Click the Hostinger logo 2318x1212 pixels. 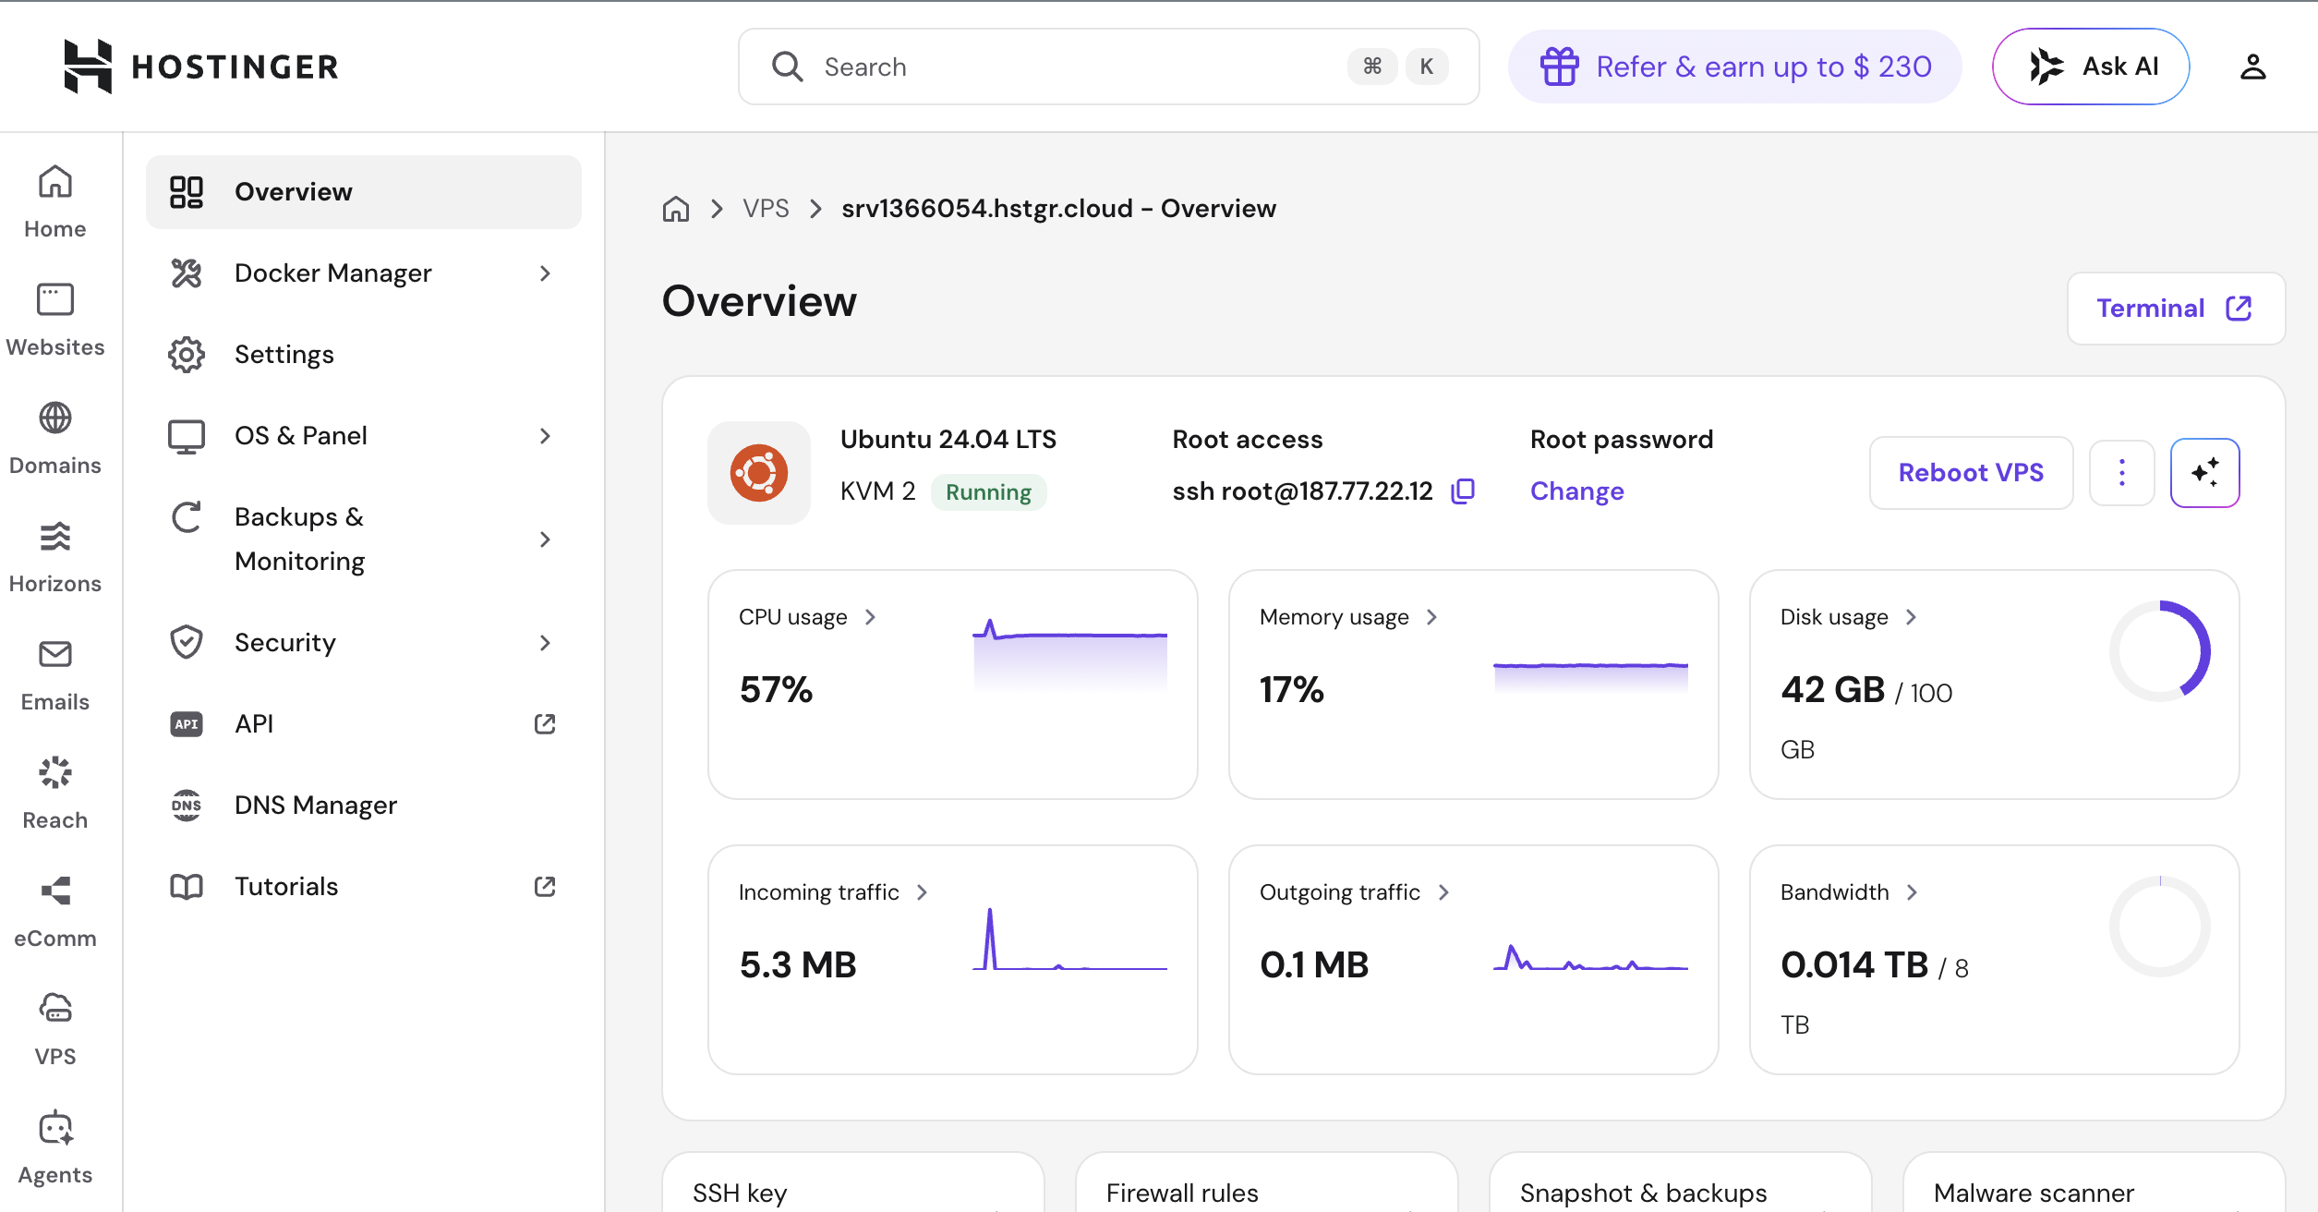[201, 67]
